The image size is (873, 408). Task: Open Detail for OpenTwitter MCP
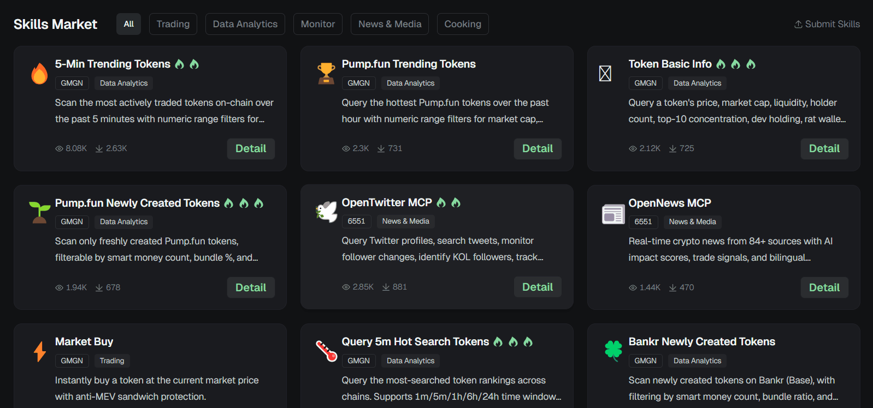[x=538, y=287]
